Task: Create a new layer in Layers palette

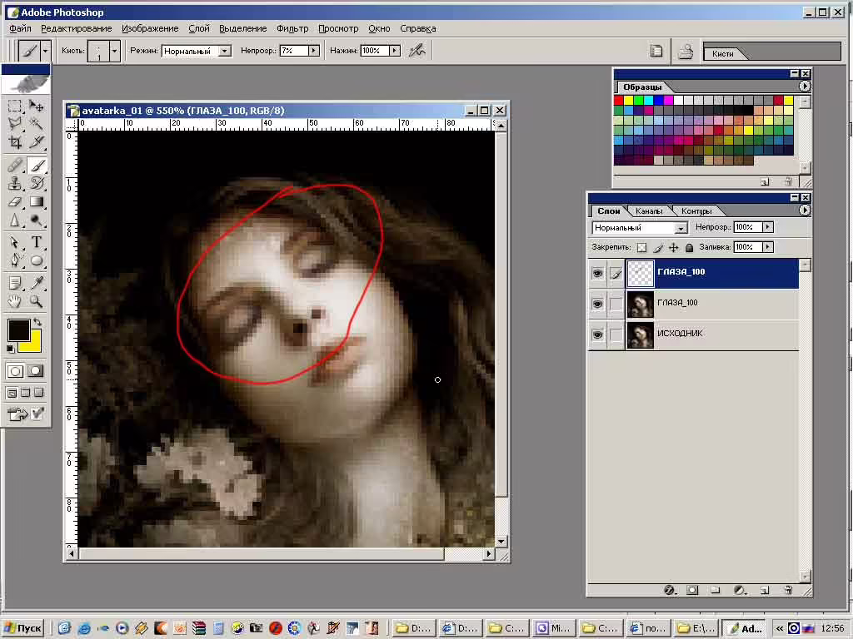Action: click(765, 590)
